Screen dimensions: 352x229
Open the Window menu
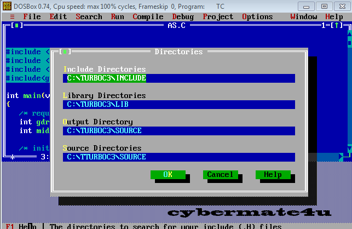tap(303, 16)
